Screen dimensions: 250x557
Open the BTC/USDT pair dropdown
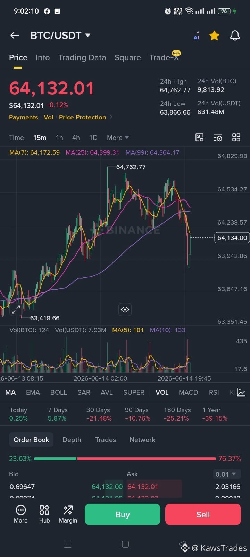pyautogui.click(x=60, y=36)
